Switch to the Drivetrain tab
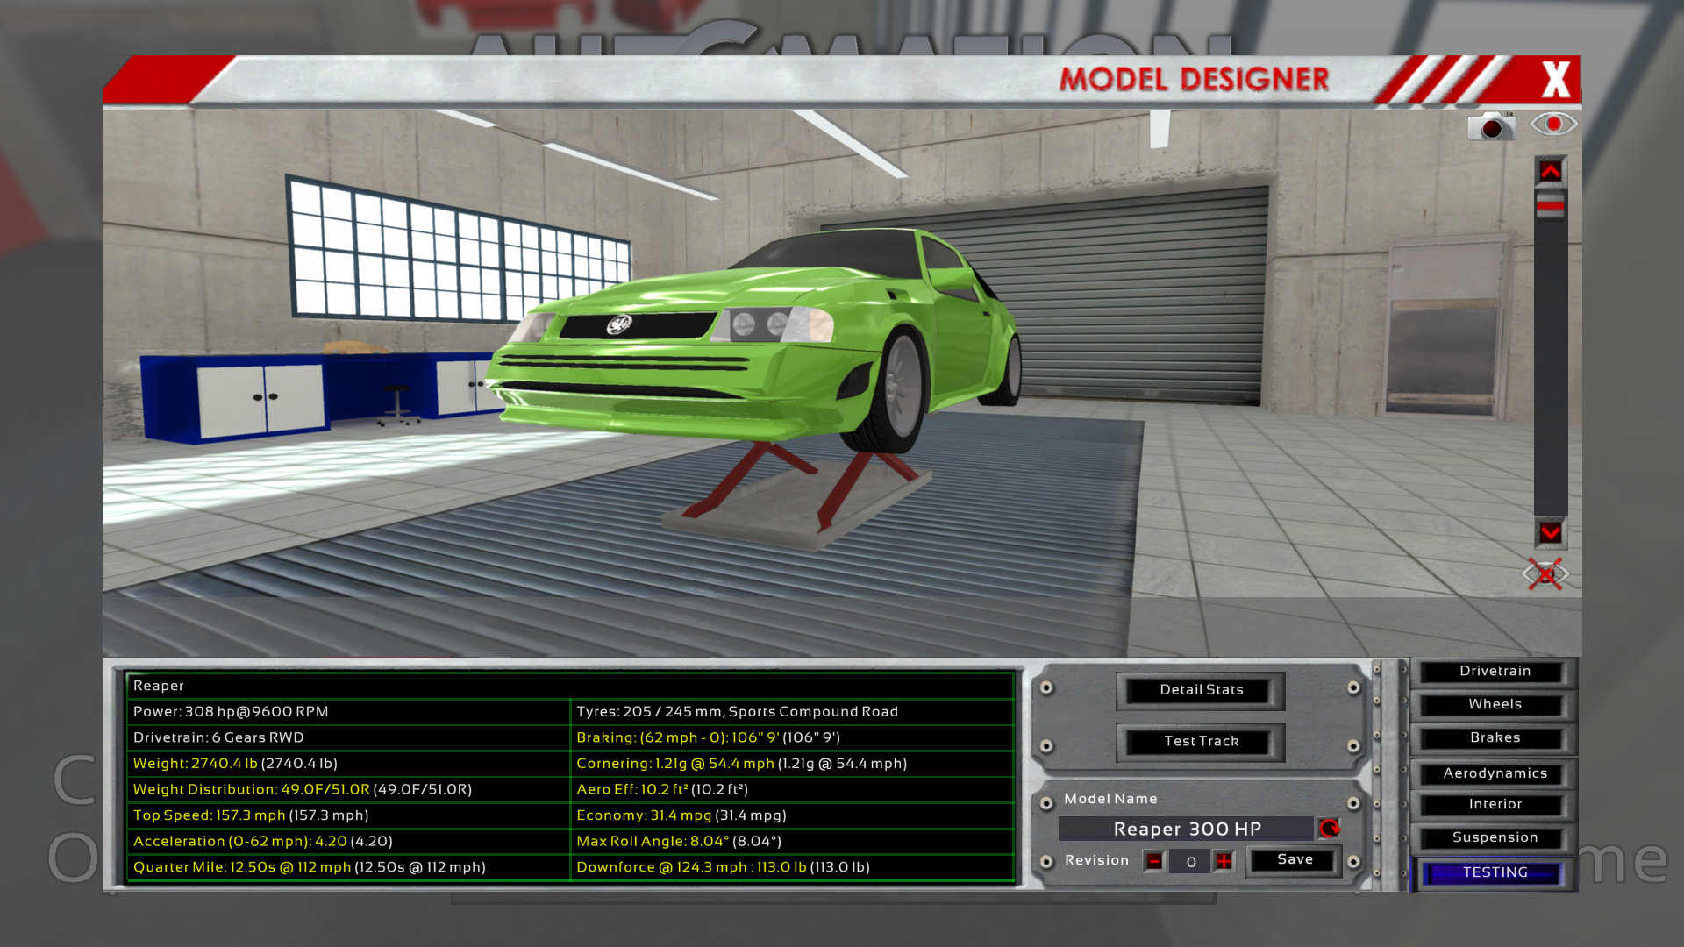This screenshot has height=947, width=1684. (x=1494, y=672)
